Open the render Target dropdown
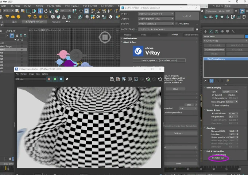Image resolution: width=248 pixels, height=175 pixels. point(156,14)
